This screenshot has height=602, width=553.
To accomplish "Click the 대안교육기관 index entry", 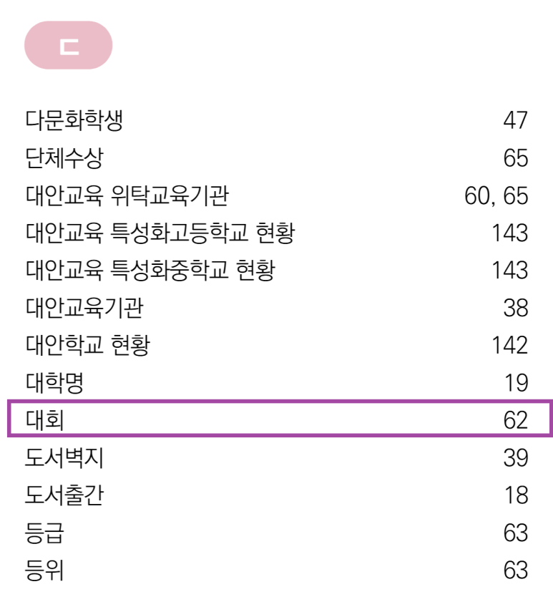I will 84,308.
